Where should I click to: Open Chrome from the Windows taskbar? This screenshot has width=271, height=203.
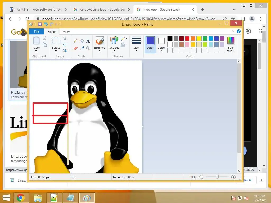(x=21, y=198)
